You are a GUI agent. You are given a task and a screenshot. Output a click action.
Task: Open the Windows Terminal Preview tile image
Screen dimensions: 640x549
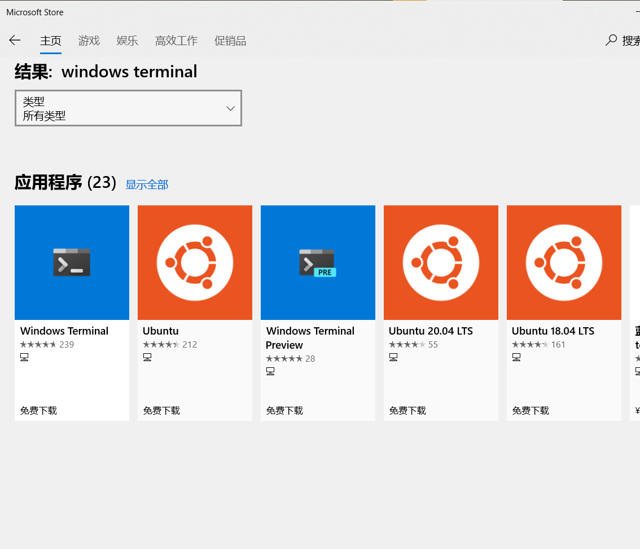[318, 262]
